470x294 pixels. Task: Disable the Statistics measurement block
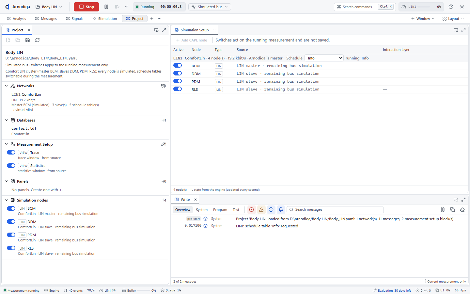[x=11, y=166]
